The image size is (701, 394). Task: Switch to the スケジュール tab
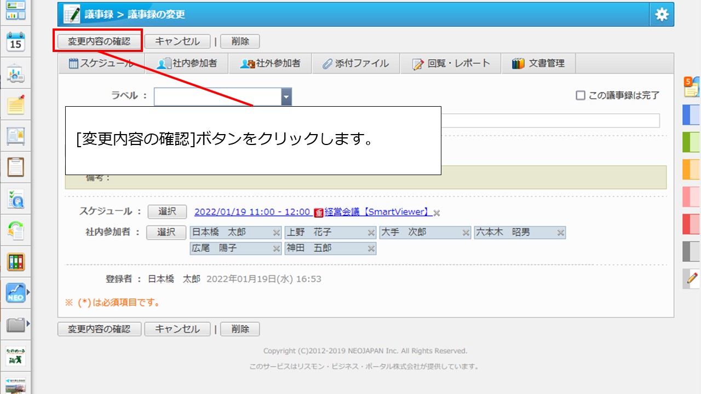(x=101, y=63)
